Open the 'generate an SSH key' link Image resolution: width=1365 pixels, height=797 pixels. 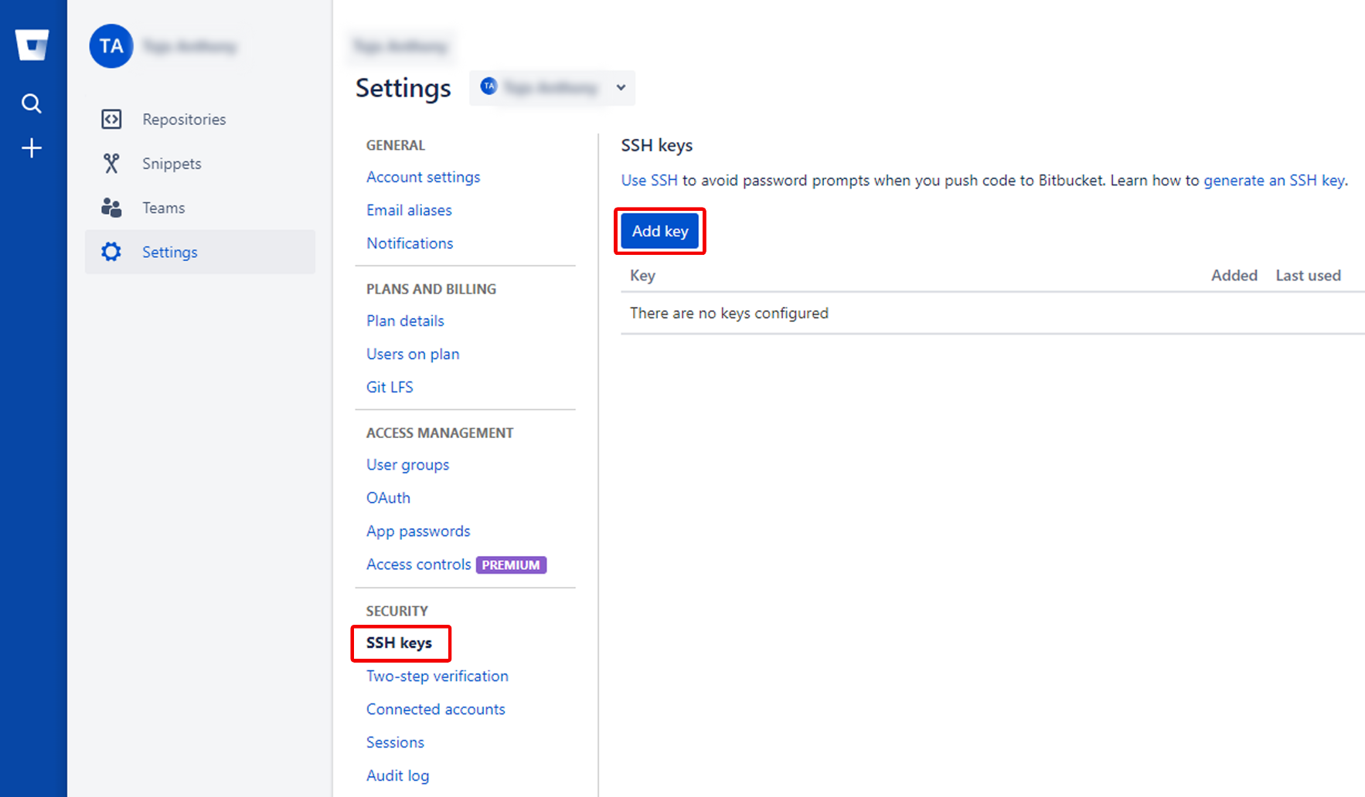tap(1275, 181)
